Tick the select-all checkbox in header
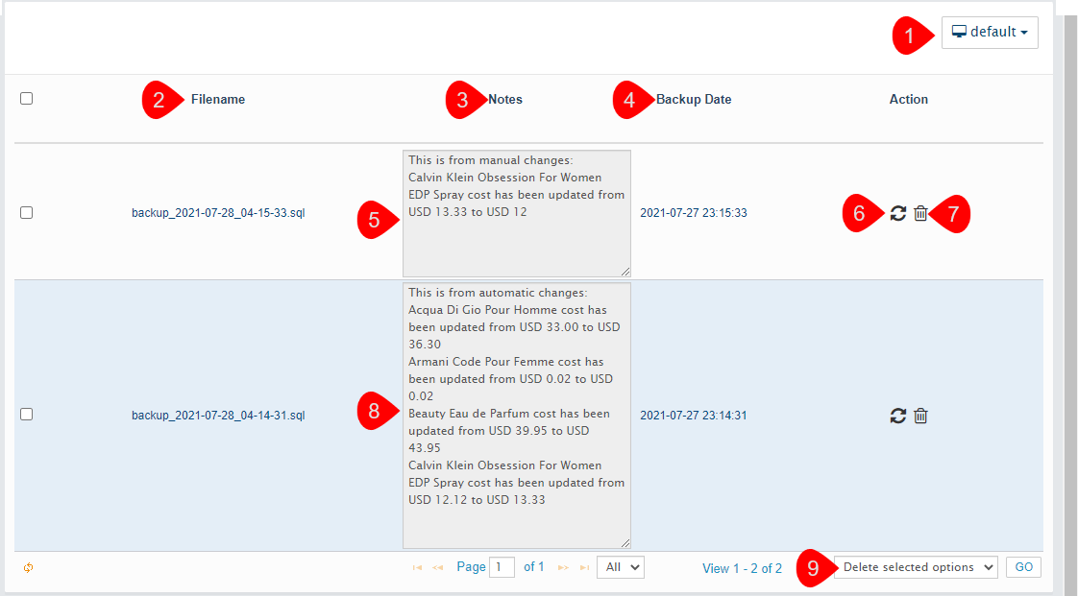The height and width of the screenshot is (596, 1078). point(27,98)
